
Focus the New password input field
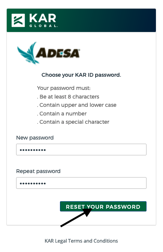(81, 149)
